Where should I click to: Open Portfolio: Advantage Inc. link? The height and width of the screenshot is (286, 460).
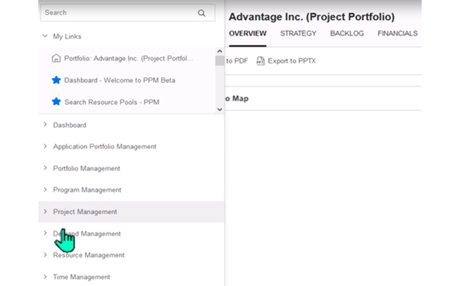click(129, 58)
